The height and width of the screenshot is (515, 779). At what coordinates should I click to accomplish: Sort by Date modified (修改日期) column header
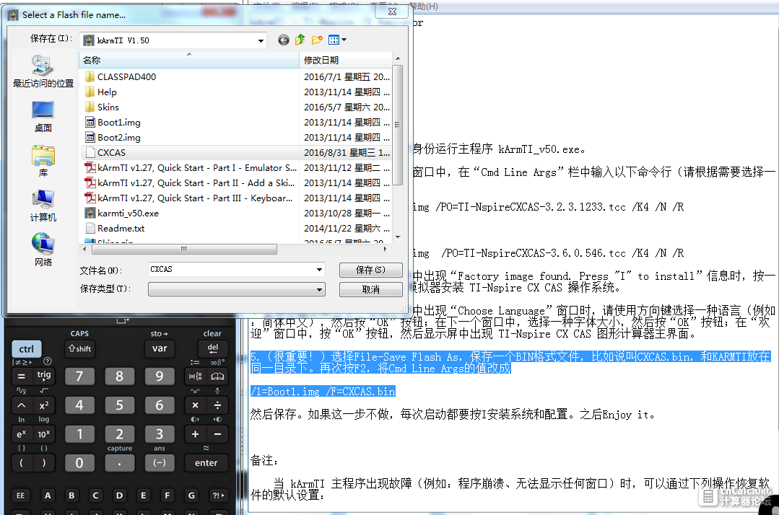[x=346, y=60]
